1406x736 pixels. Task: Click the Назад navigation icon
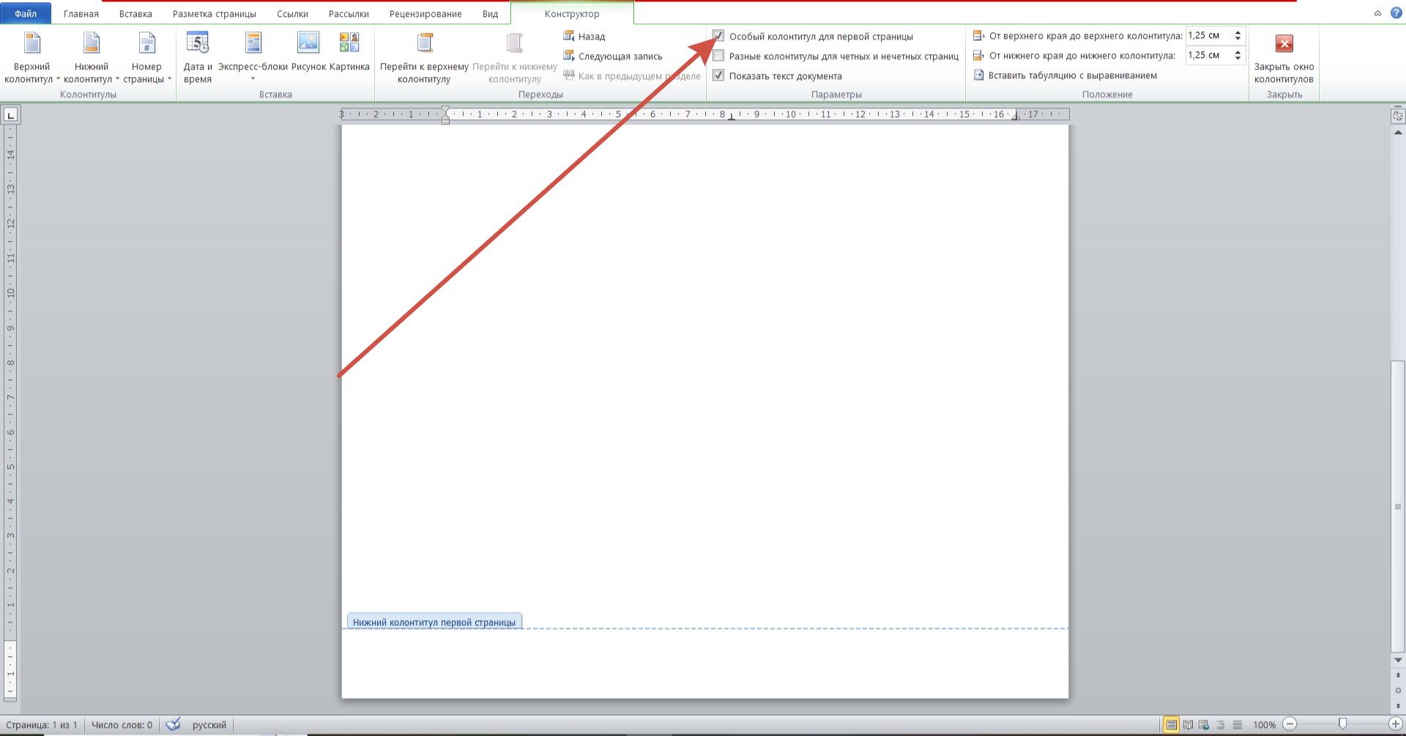tap(568, 36)
